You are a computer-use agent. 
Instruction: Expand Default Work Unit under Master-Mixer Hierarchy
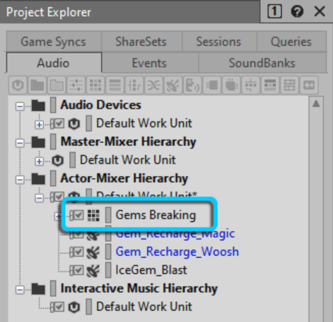tap(39, 160)
